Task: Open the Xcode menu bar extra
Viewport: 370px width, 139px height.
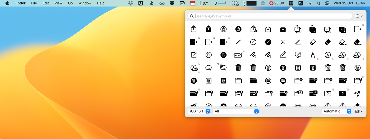Action: point(300,3)
